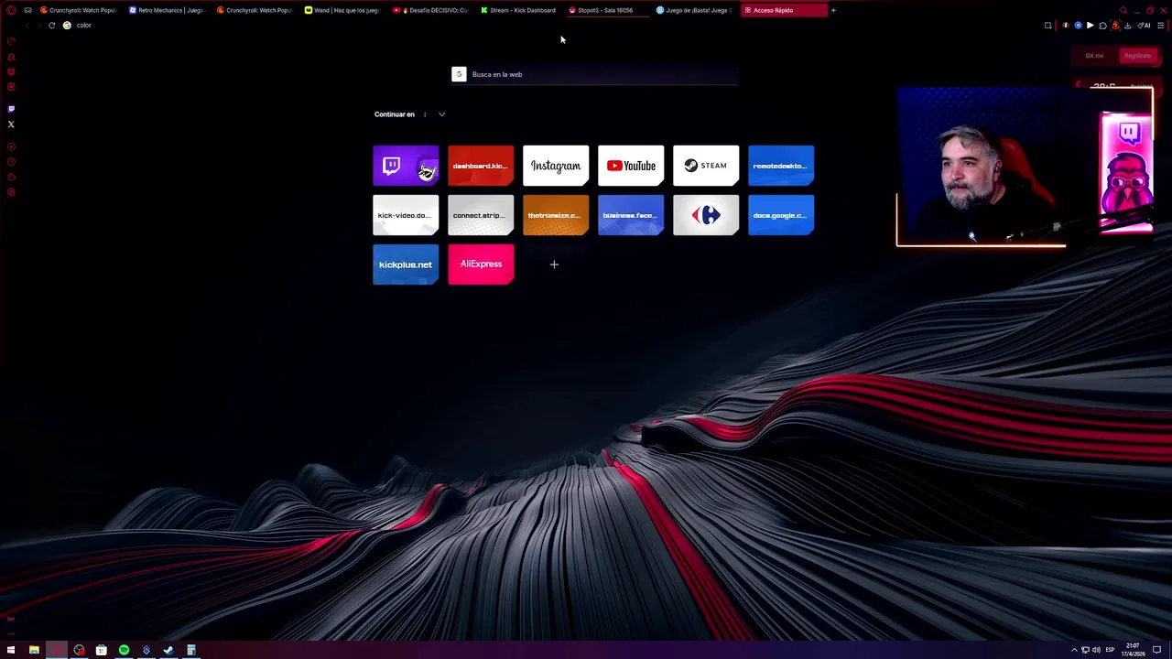Open the dashboard.kick speed dial tile
1172x659 pixels.
(x=481, y=166)
